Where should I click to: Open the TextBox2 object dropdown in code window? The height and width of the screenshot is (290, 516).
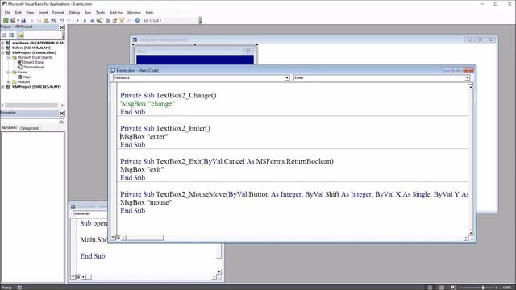(287, 78)
